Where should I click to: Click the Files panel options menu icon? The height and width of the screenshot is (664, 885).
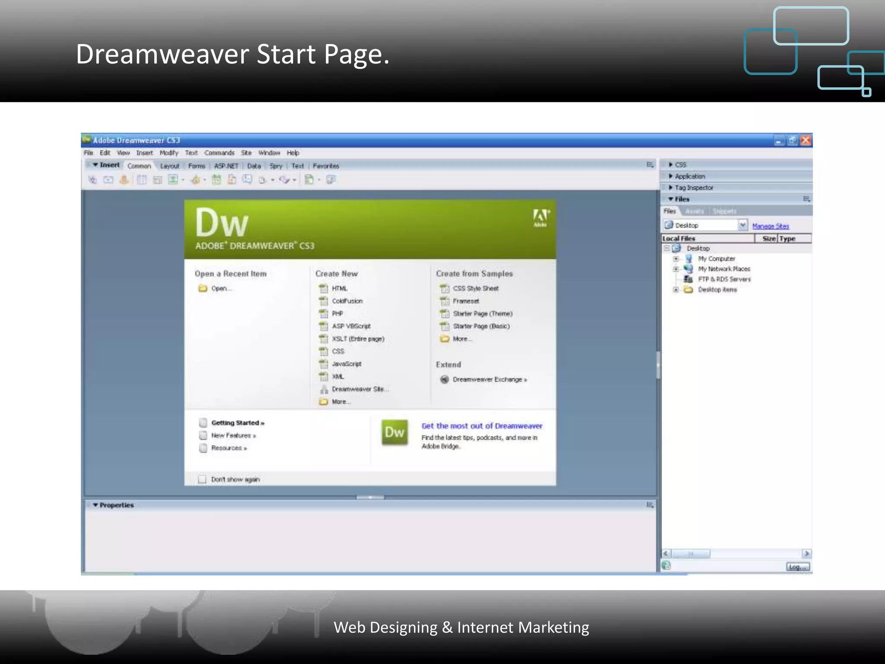[x=806, y=199]
